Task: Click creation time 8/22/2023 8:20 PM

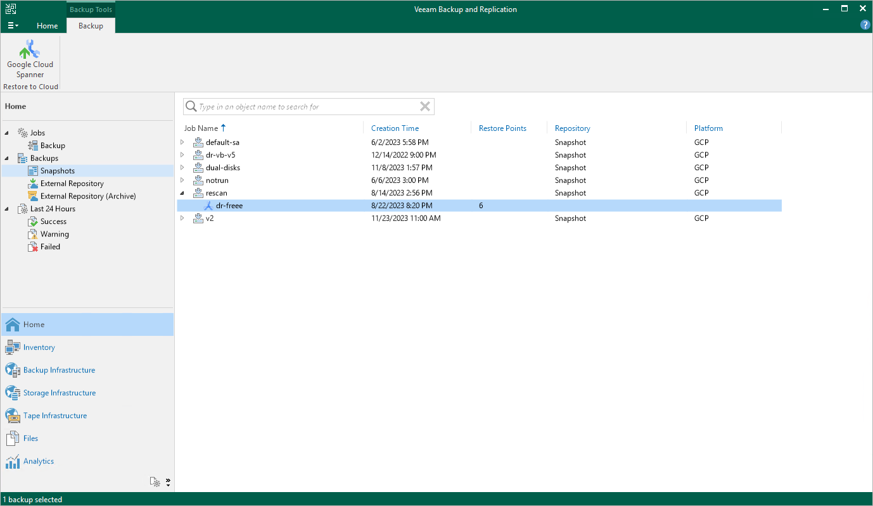Action: [402, 206]
